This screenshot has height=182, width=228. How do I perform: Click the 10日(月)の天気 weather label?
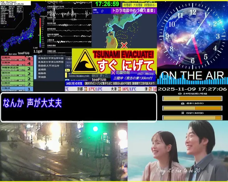74,84
